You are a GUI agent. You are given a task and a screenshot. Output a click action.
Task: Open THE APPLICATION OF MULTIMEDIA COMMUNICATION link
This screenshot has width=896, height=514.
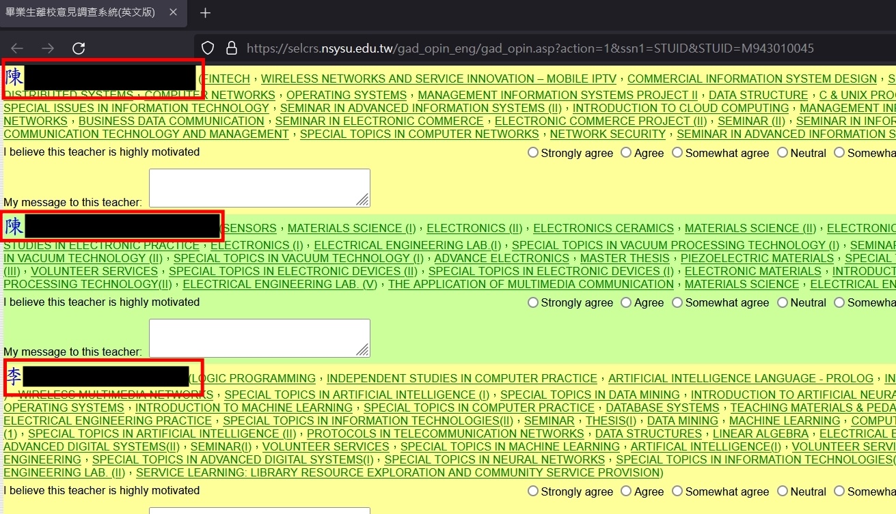click(x=531, y=284)
